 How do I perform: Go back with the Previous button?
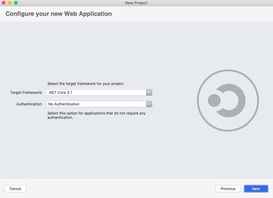click(228, 189)
